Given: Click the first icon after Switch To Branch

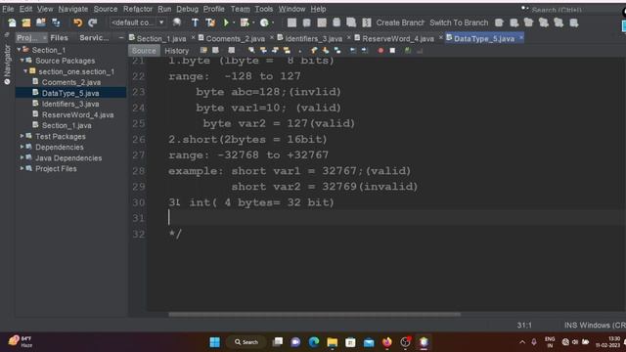Looking at the screenshot, I should pos(499,22).
